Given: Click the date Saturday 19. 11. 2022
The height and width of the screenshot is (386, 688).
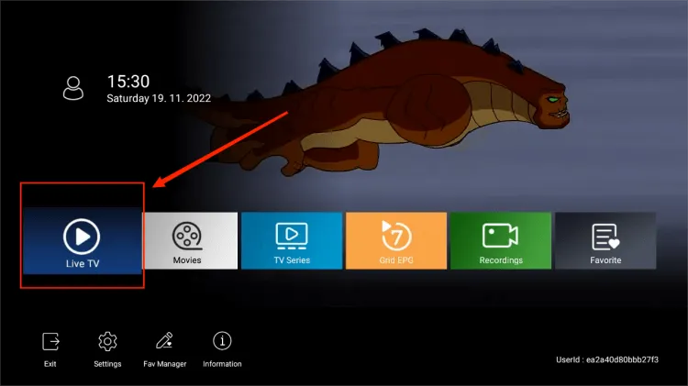Looking at the screenshot, I should point(159,98).
